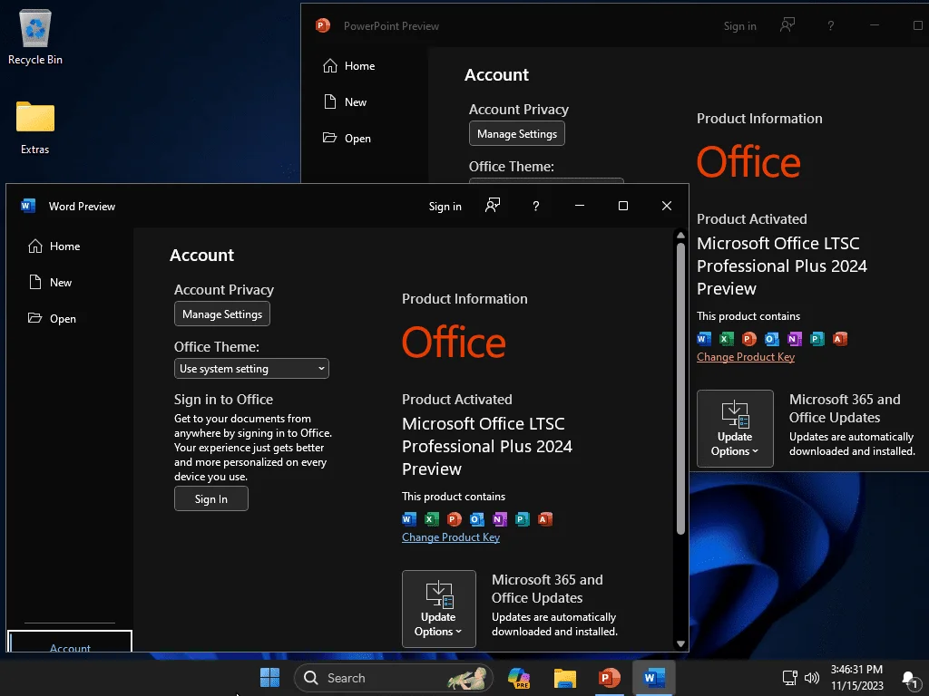Click the Excel icon in PowerPoint's product list
The image size is (929, 696).
click(727, 339)
